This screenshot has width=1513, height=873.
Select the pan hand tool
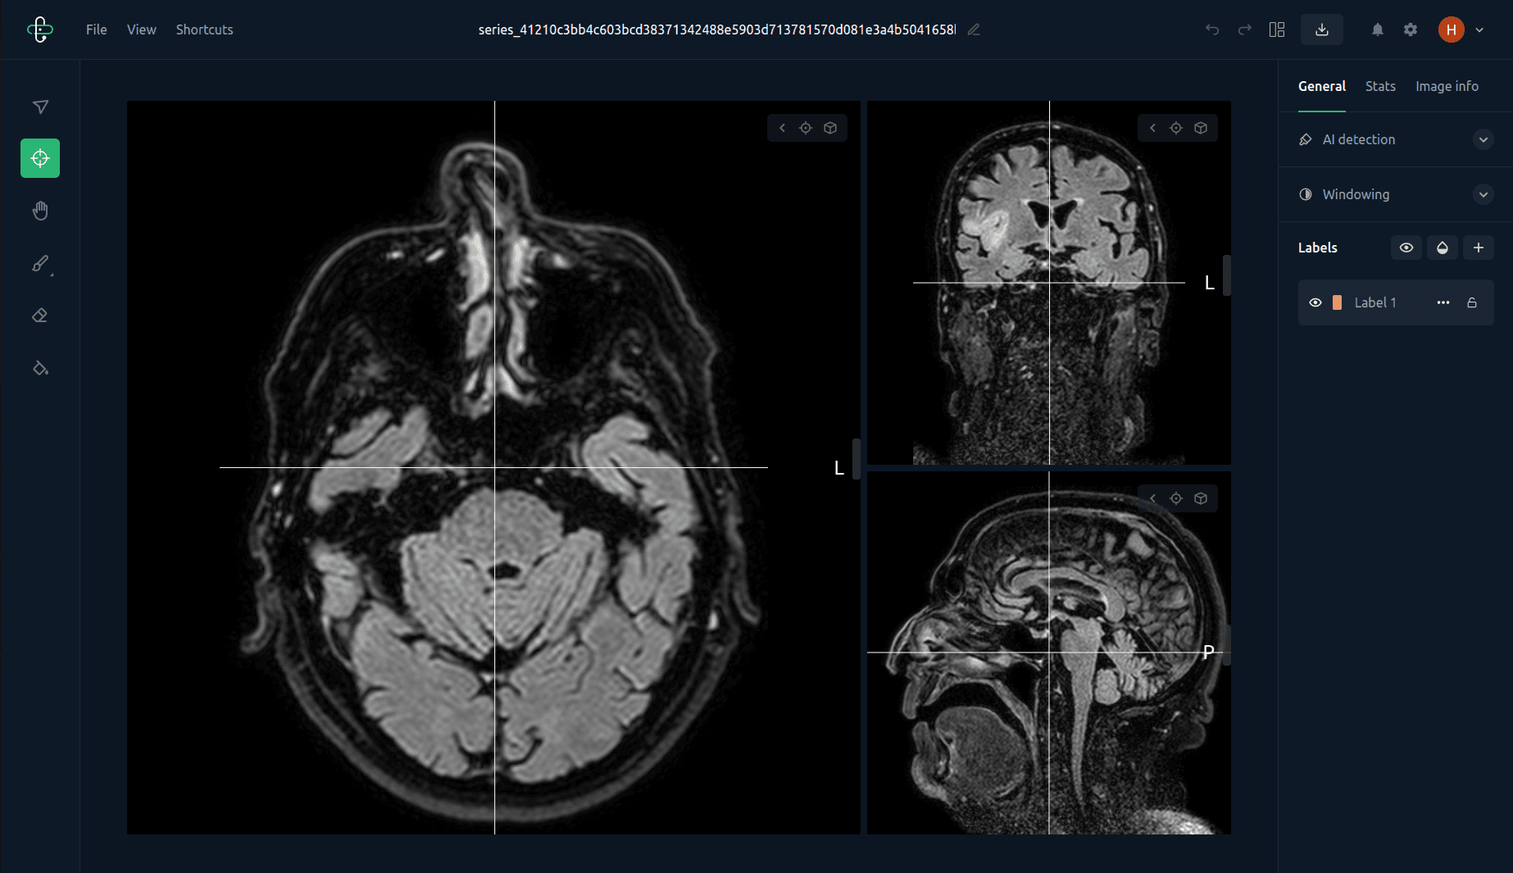[x=40, y=211]
